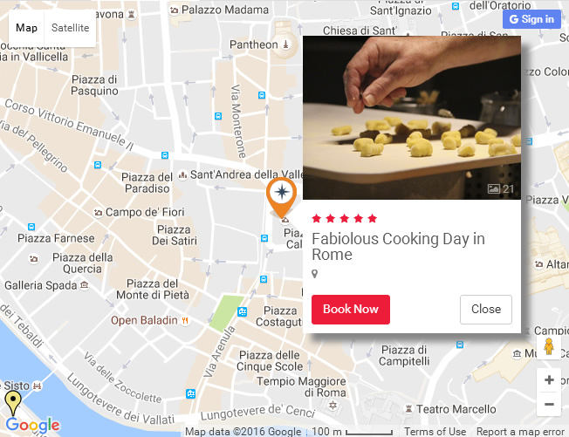Screen dimensions: 569x437
Task: Zoom out with the minus button
Action: (x=549, y=404)
